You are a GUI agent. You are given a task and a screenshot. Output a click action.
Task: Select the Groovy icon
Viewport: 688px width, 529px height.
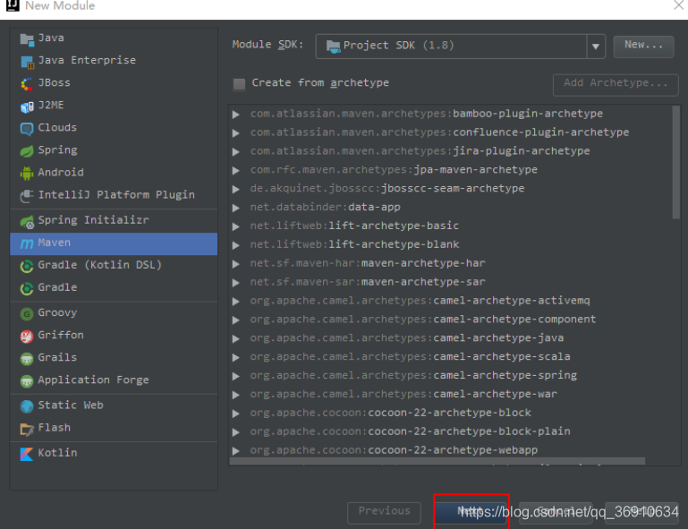click(x=27, y=314)
